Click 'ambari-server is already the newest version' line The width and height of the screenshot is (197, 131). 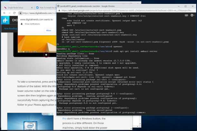point(94,61)
